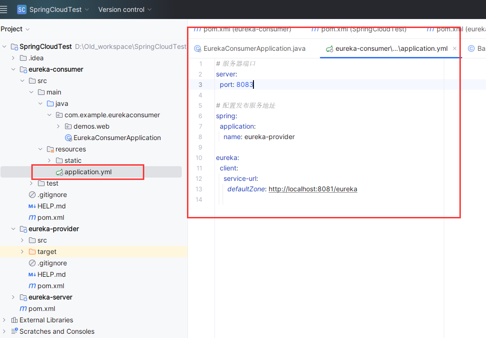Image resolution: width=486 pixels, height=338 pixels.
Task: Click the EurekaConsumerApplication class icon in tree
Action: point(68,138)
